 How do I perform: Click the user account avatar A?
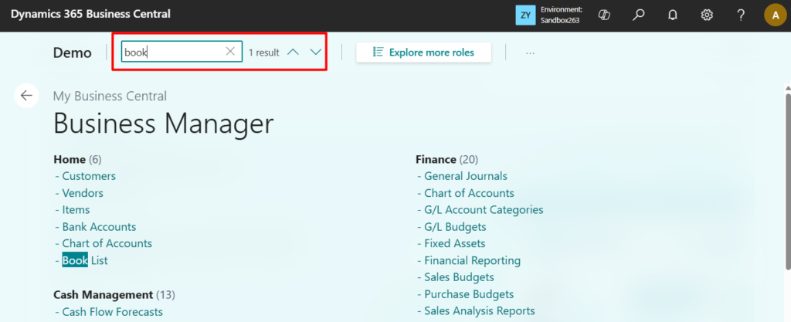(774, 15)
